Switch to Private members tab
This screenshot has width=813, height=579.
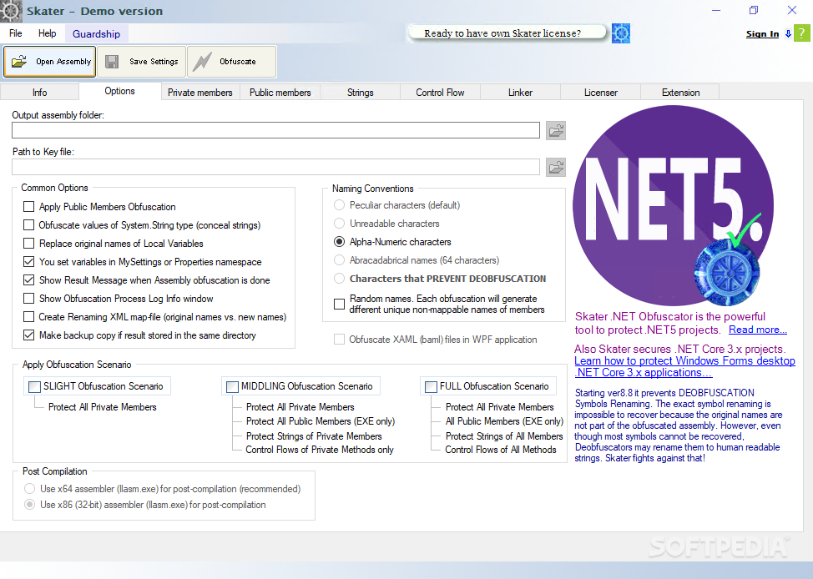[200, 93]
